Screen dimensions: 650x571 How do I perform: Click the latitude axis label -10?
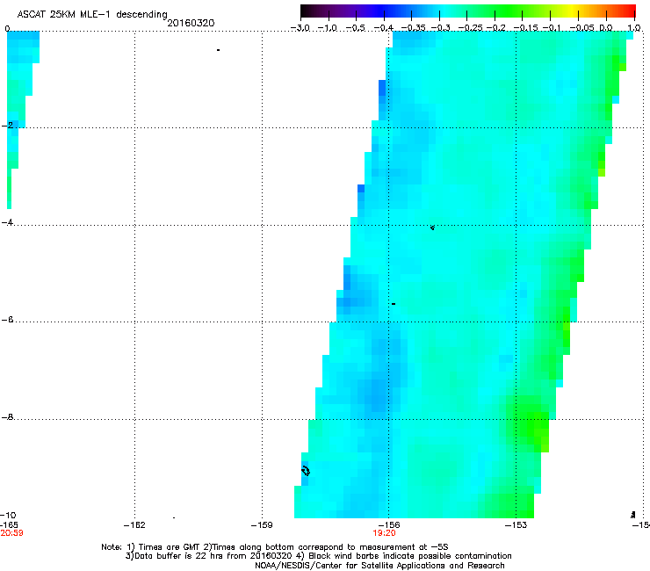8,515
